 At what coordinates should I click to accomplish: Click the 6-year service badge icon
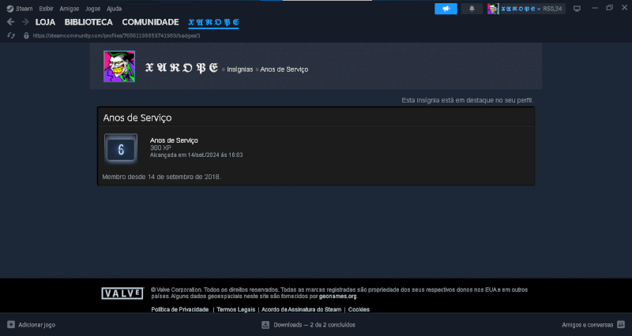121,149
